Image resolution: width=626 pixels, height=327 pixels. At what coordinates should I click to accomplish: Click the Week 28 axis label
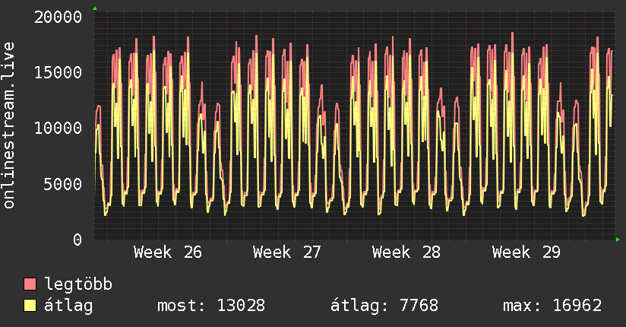(x=406, y=252)
